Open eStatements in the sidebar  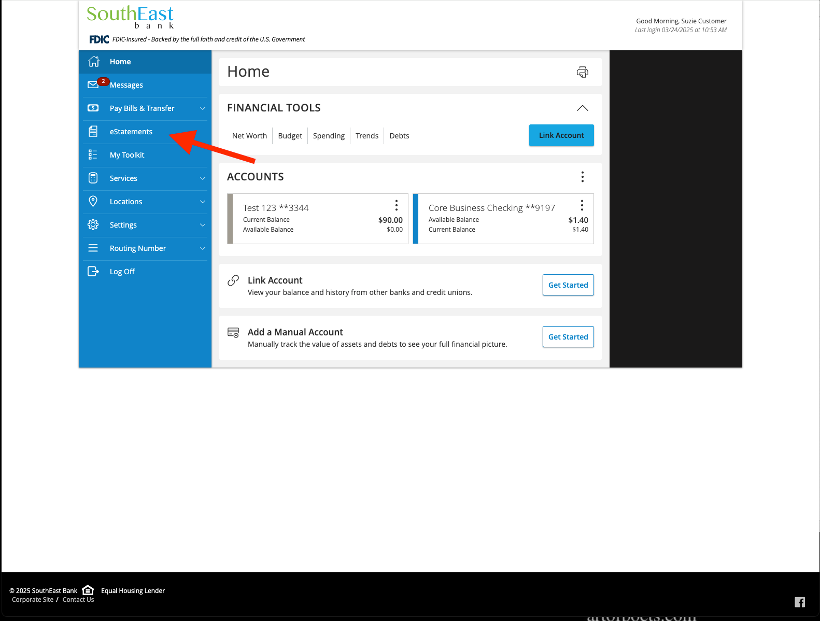[145, 132]
